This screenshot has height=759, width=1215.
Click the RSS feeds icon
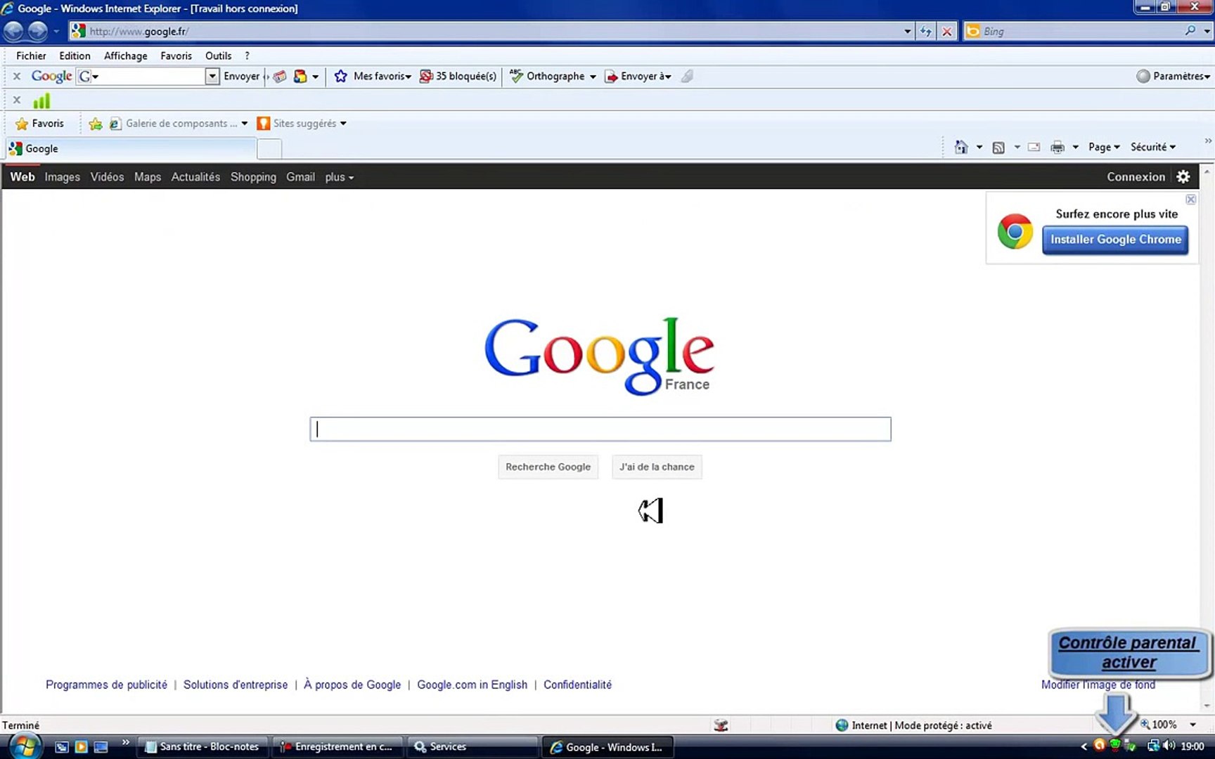(998, 147)
